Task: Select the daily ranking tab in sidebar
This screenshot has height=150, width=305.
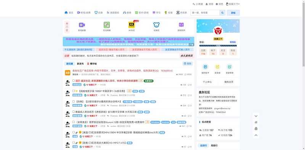Action: pos(203,145)
